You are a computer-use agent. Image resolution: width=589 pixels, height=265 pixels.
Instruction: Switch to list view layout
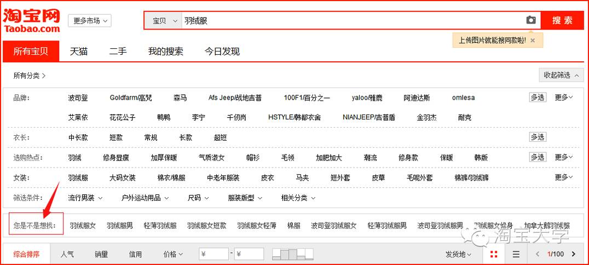click(516, 254)
